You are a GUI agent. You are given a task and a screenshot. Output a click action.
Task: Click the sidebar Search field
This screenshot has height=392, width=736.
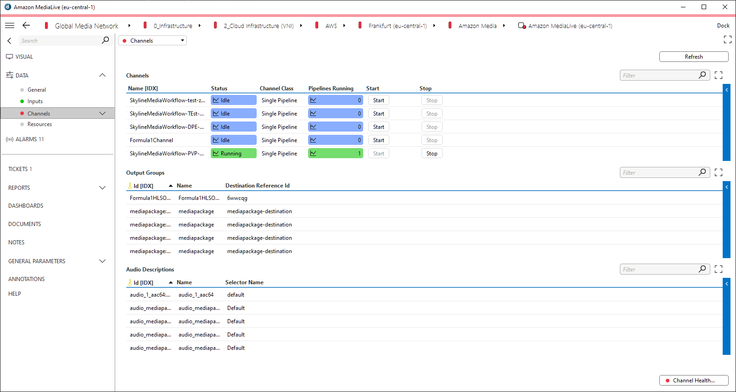point(60,40)
